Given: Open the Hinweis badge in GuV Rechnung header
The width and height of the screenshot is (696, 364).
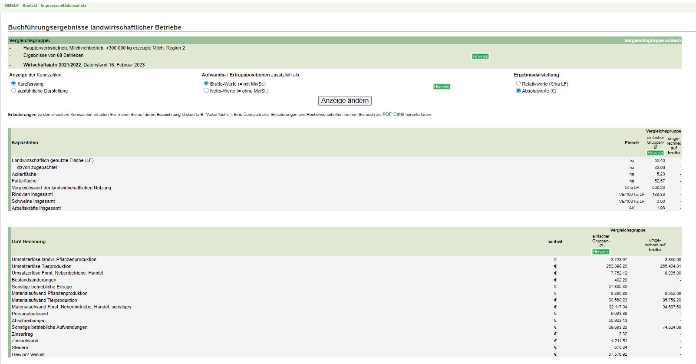Looking at the screenshot, I should pyautogui.click(x=600, y=252).
